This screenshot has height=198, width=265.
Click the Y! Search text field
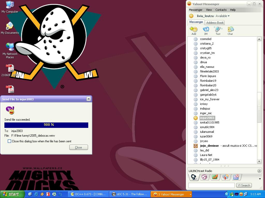211,185
